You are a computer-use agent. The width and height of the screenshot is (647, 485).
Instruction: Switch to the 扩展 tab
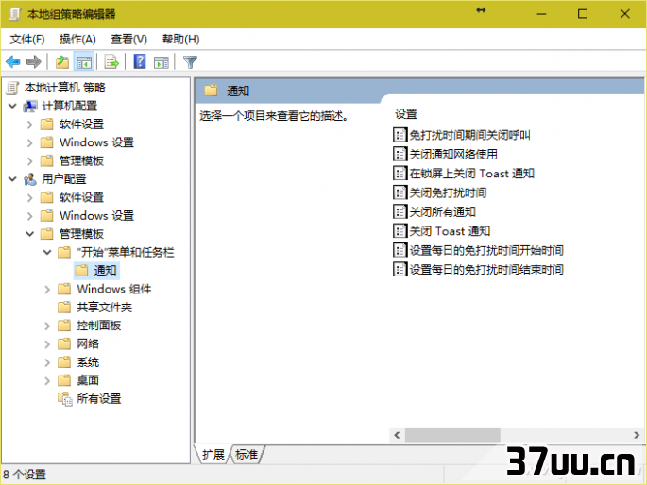[213, 455]
